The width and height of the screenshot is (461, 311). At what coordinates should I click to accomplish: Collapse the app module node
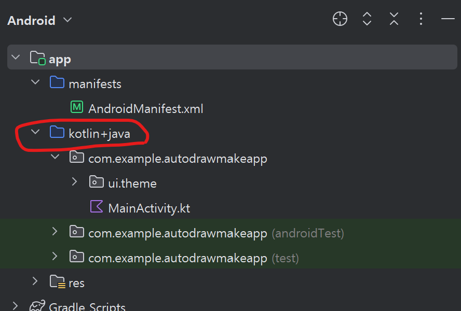tap(16, 57)
